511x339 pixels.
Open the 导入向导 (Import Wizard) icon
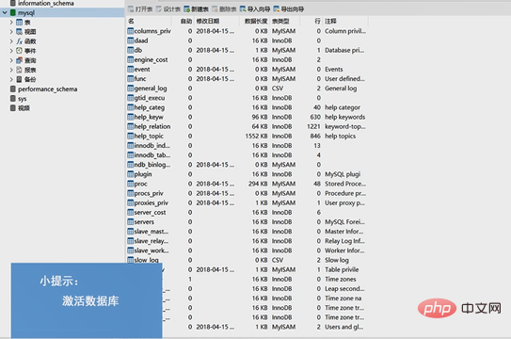243,9
